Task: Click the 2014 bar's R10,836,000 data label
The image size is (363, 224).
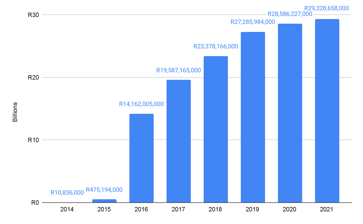Action: tap(67, 193)
